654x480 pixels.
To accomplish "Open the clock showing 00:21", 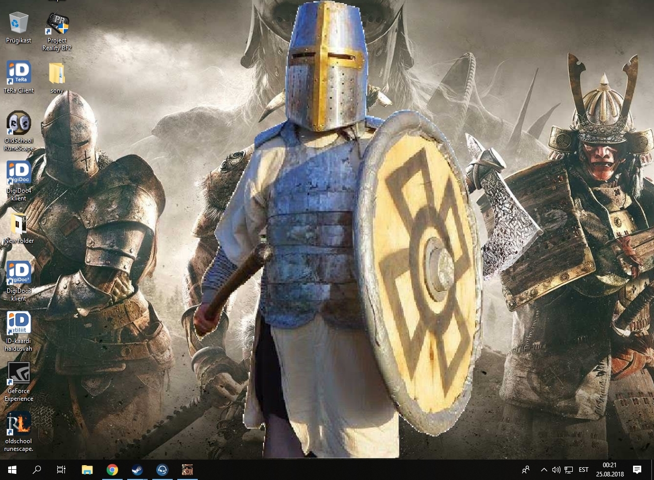I will (610, 470).
